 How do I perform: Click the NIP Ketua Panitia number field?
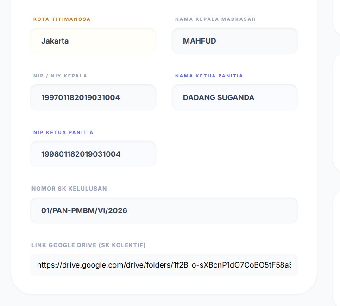click(93, 154)
